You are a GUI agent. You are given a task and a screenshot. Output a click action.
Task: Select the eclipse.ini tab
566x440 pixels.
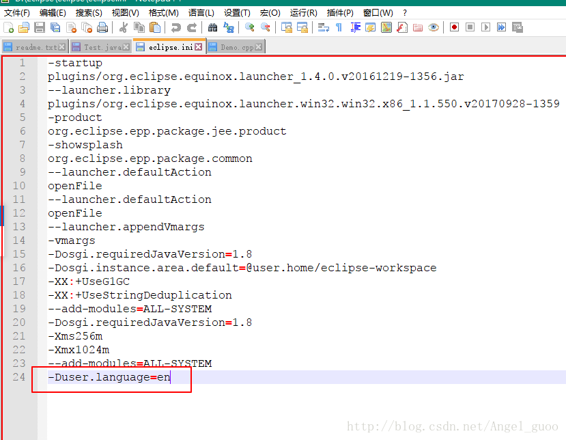tap(169, 46)
